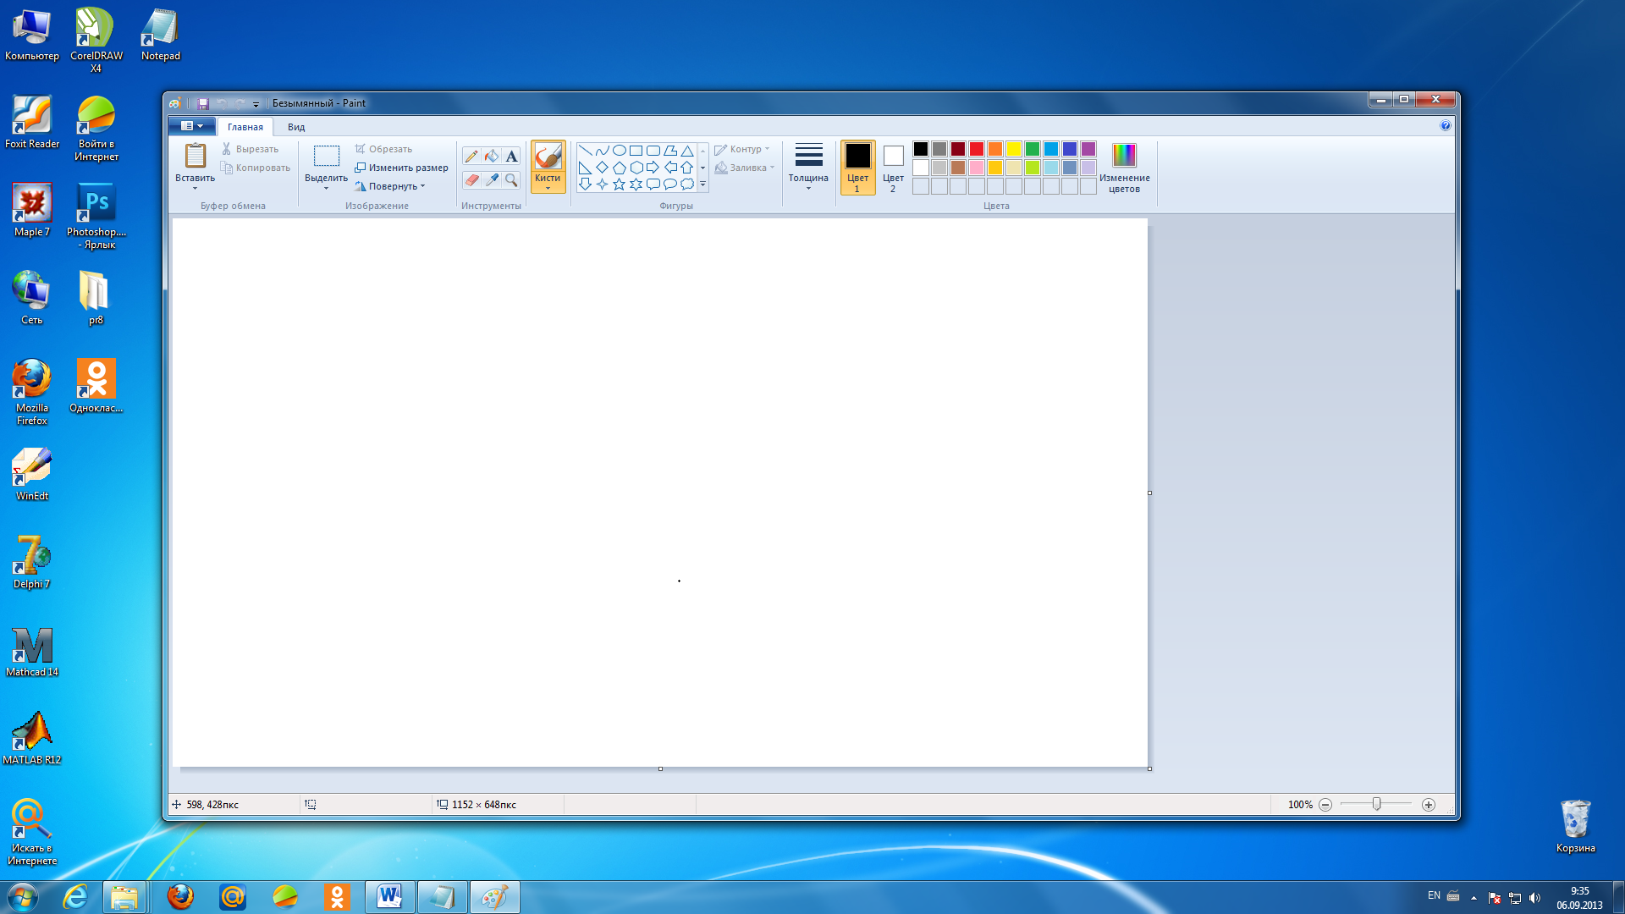Open the Windows Start button

[x=22, y=897]
